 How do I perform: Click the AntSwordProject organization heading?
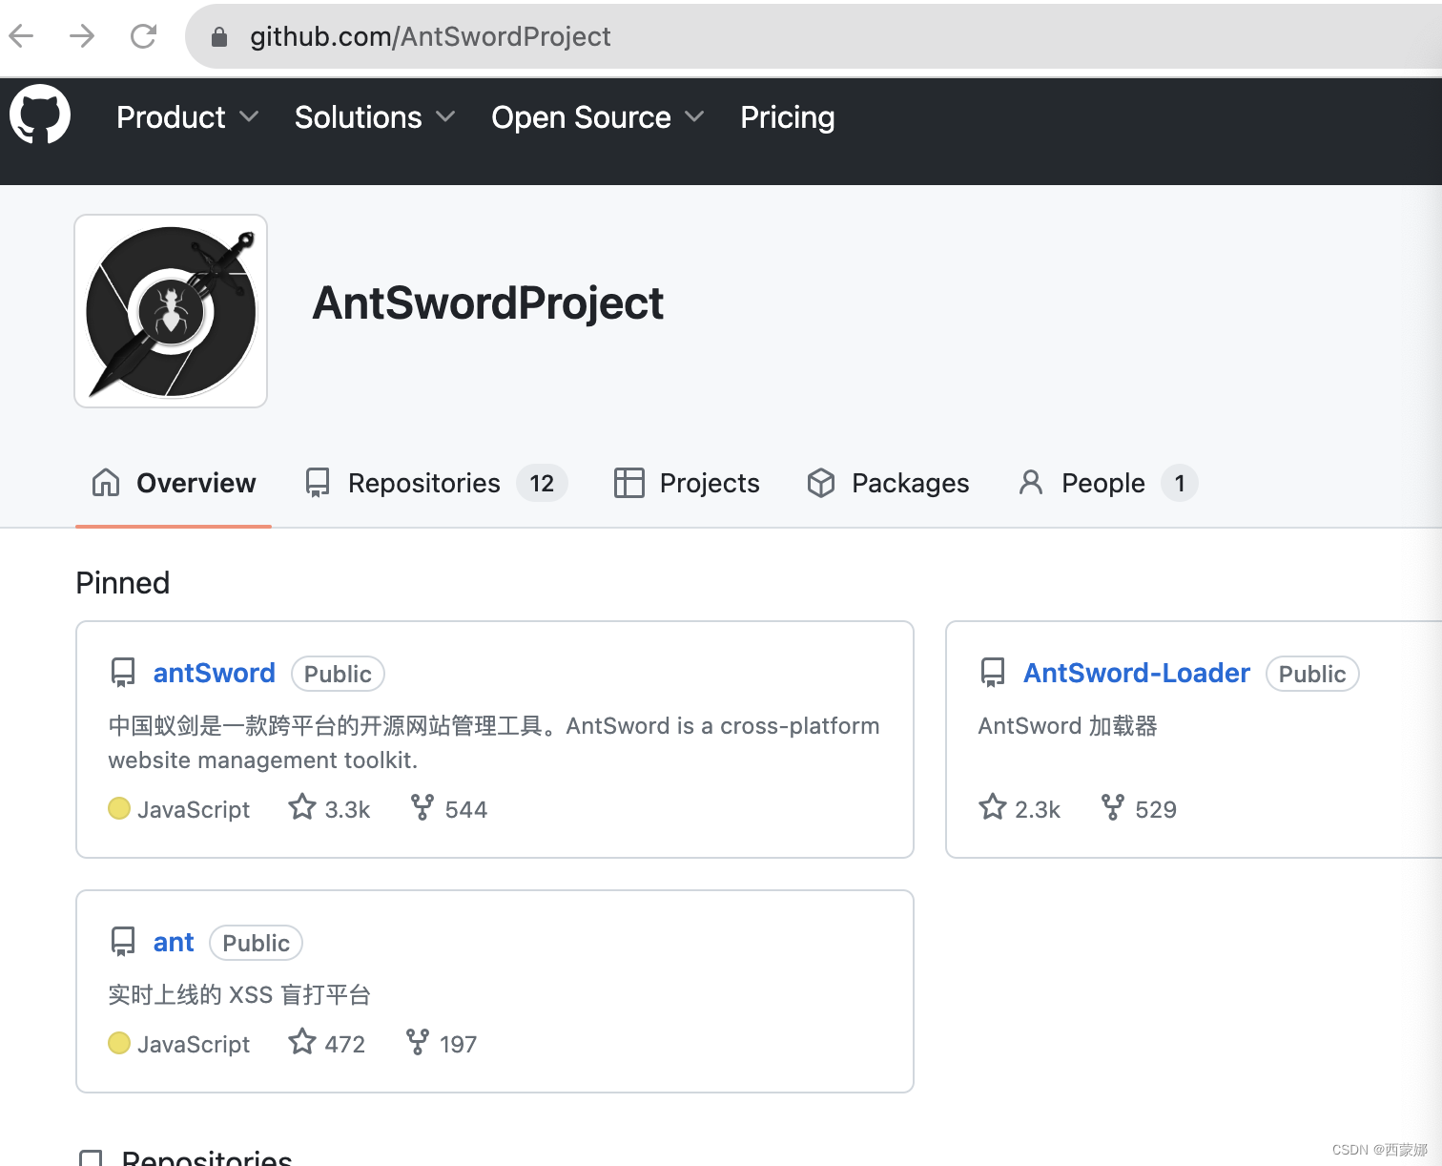[488, 303]
